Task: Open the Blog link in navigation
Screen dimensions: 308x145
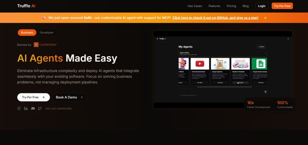Action: coord(246,6)
